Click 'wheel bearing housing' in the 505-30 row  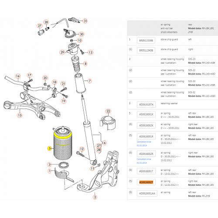[172, 81]
